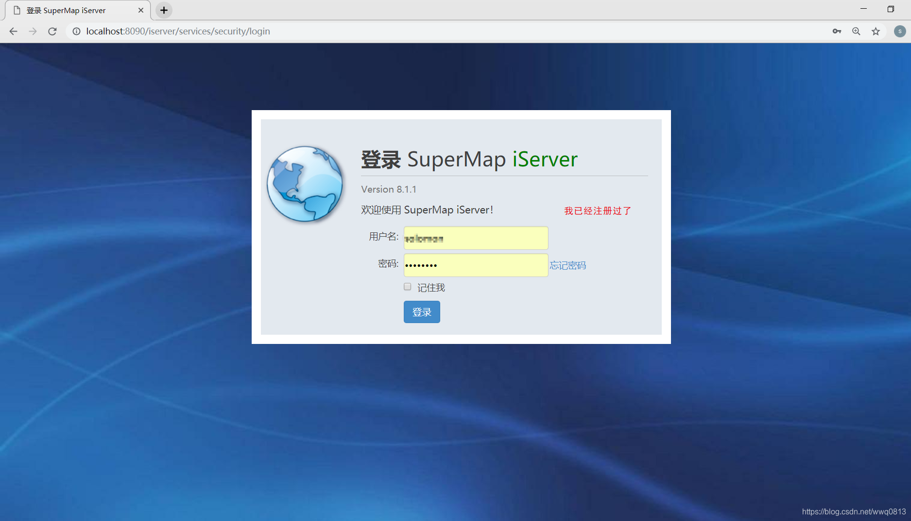This screenshot has height=521, width=911.
Task: Click the browser back arrow
Action: point(13,31)
